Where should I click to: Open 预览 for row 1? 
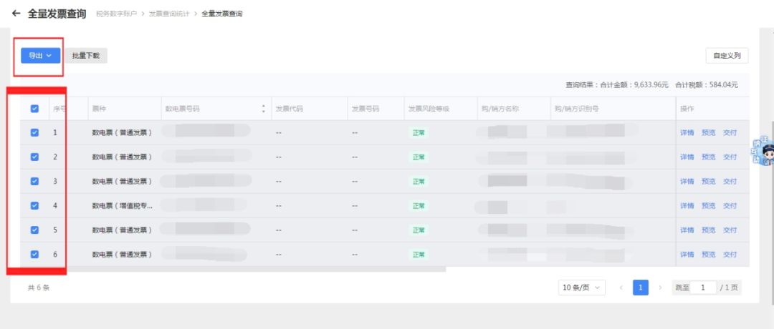point(708,132)
